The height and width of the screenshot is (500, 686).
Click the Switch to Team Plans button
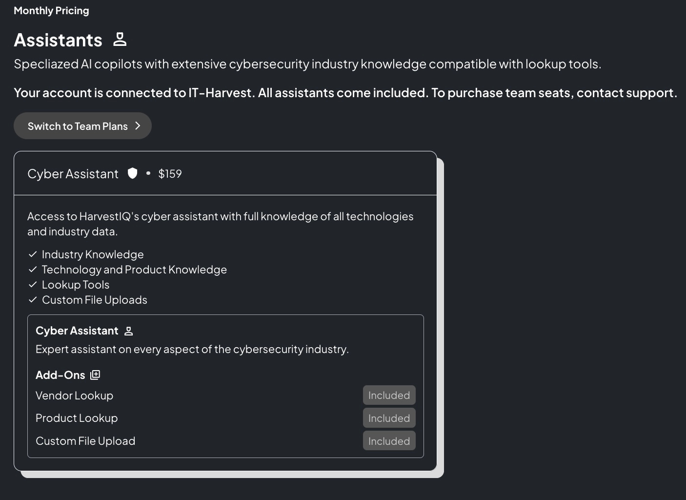pos(82,126)
